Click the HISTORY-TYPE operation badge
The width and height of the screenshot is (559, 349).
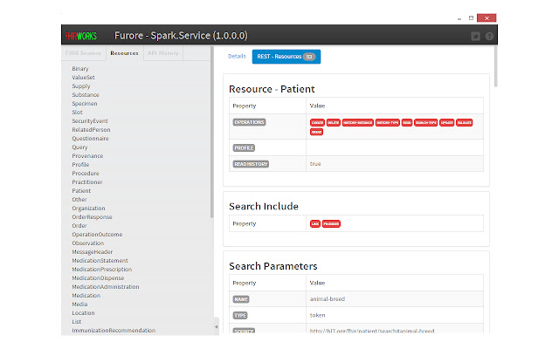click(388, 122)
